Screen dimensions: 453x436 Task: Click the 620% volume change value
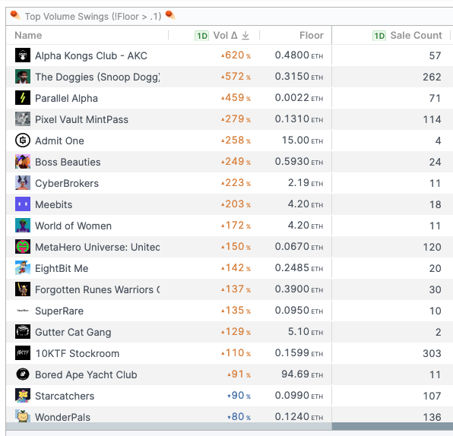[236, 55]
